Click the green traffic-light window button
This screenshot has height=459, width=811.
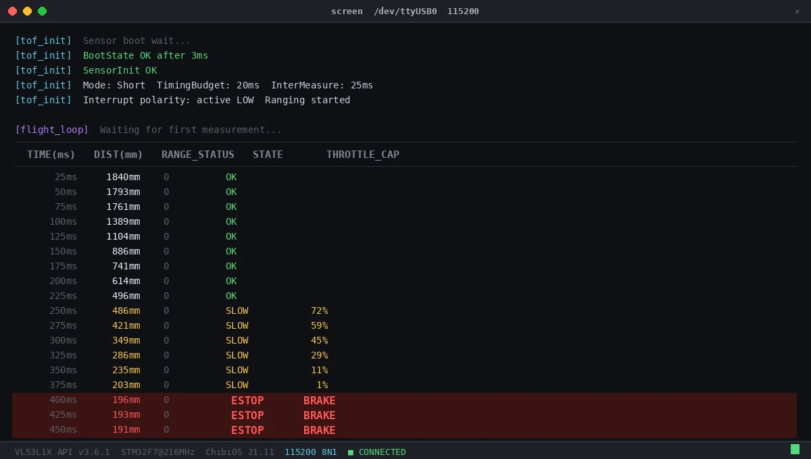tap(42, 11)
